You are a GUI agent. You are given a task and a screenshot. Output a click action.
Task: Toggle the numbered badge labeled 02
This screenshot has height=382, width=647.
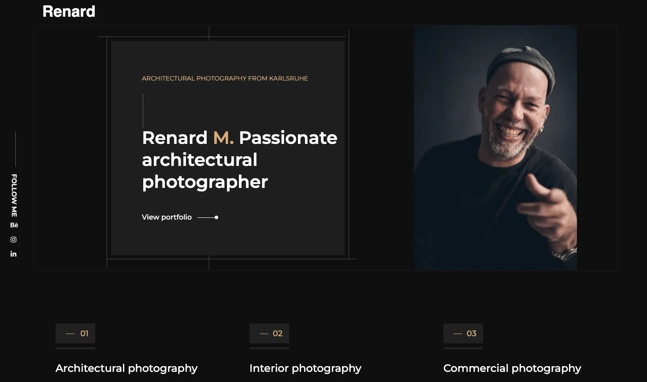pyautogui.click(x=269, y=333)
